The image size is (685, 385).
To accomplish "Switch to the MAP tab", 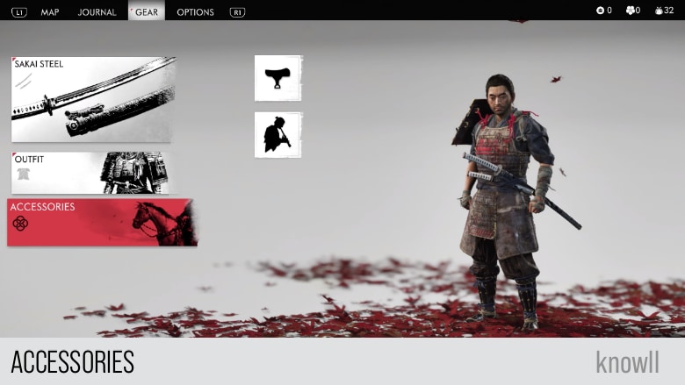I will pos(50,12).
